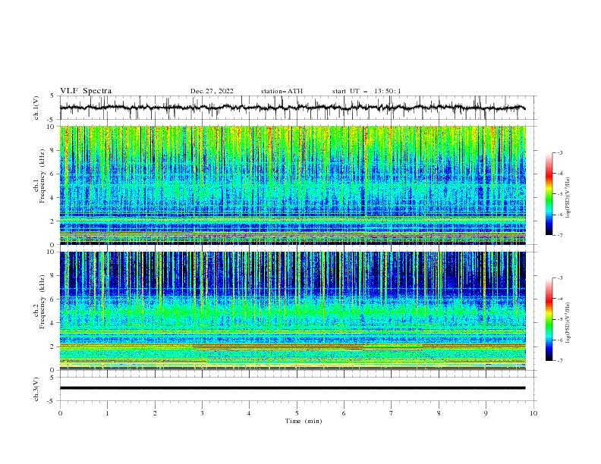Click time axis tick label "4"
The image size is (601, 464).
click(x=249, y=413)
